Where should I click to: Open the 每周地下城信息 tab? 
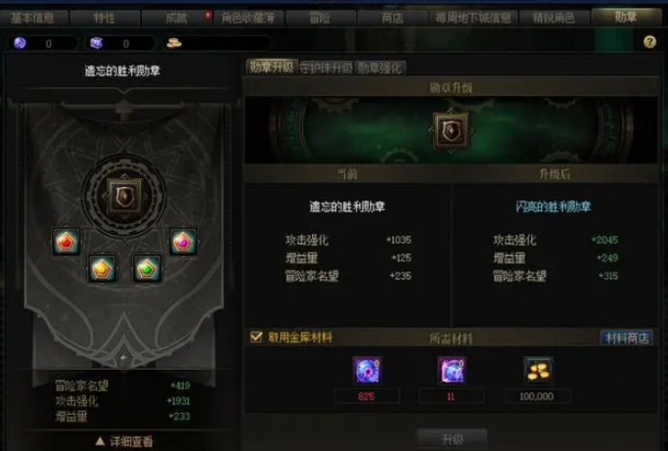tap(473, 18)
